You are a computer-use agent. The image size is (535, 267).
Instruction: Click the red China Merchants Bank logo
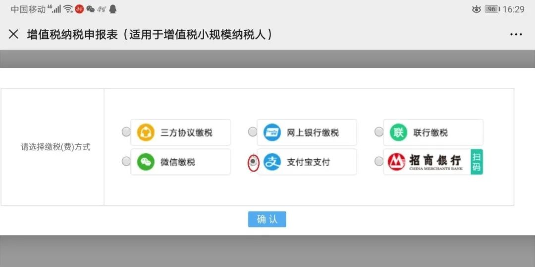[396, 162]
